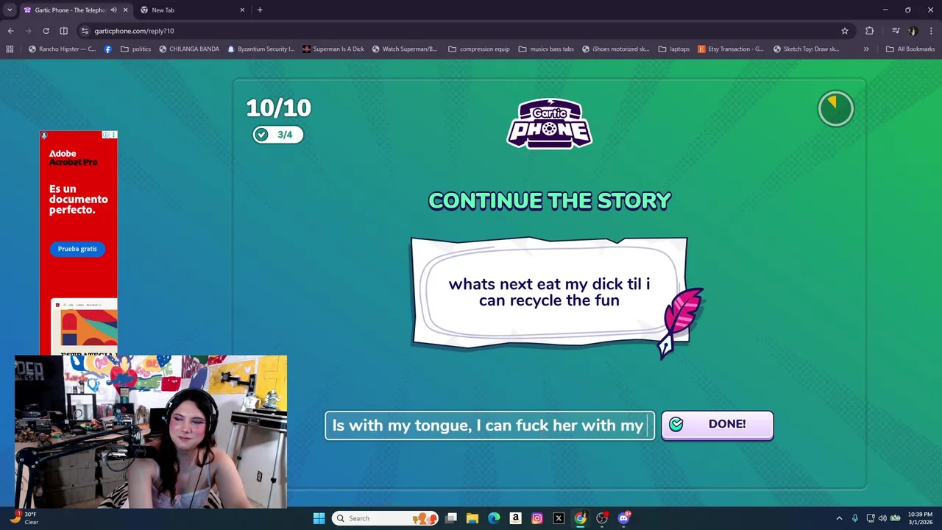Click the taskbar Search box
The width and height of the screenshot is (942, 530).
[x=385, y=518]
